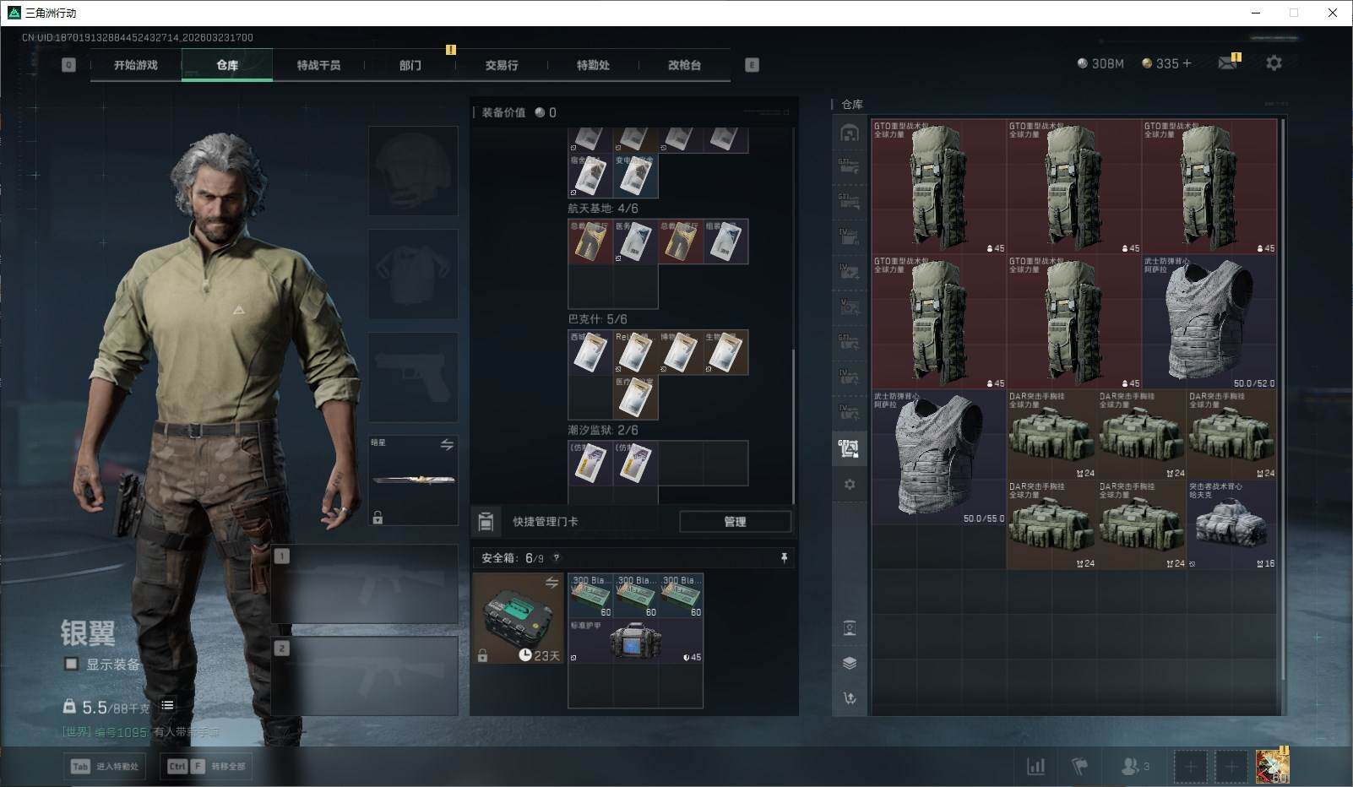This screenshot has width=1353, height=787.
Task: Open the weight details list icon
Action: [167, 705]
